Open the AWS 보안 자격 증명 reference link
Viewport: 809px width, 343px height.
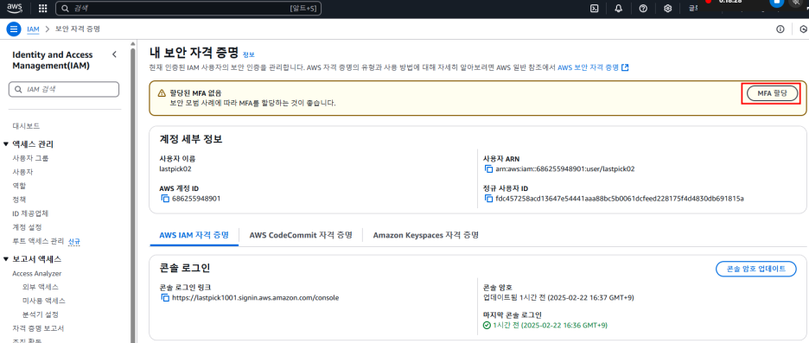click(x=589, y=67)
